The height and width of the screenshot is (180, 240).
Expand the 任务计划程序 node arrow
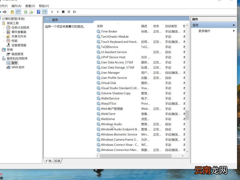pos(4,28)
